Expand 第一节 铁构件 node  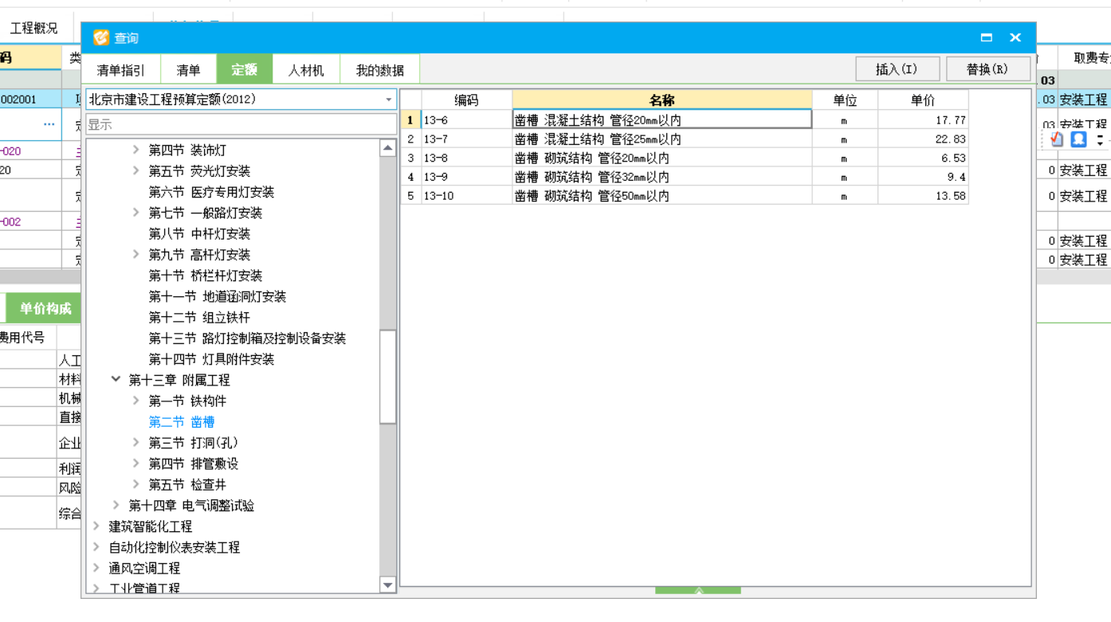point(135,401)
